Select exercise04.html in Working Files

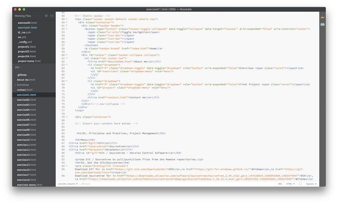27,23
